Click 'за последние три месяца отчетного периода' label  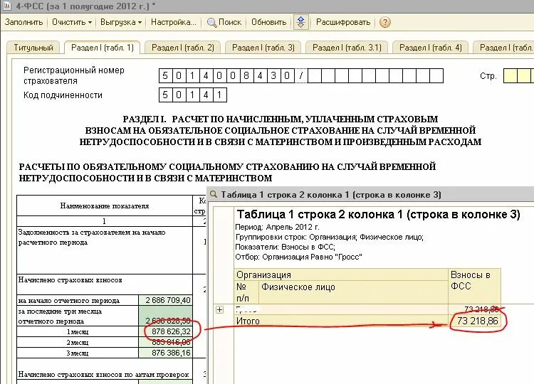pos(60,316)
